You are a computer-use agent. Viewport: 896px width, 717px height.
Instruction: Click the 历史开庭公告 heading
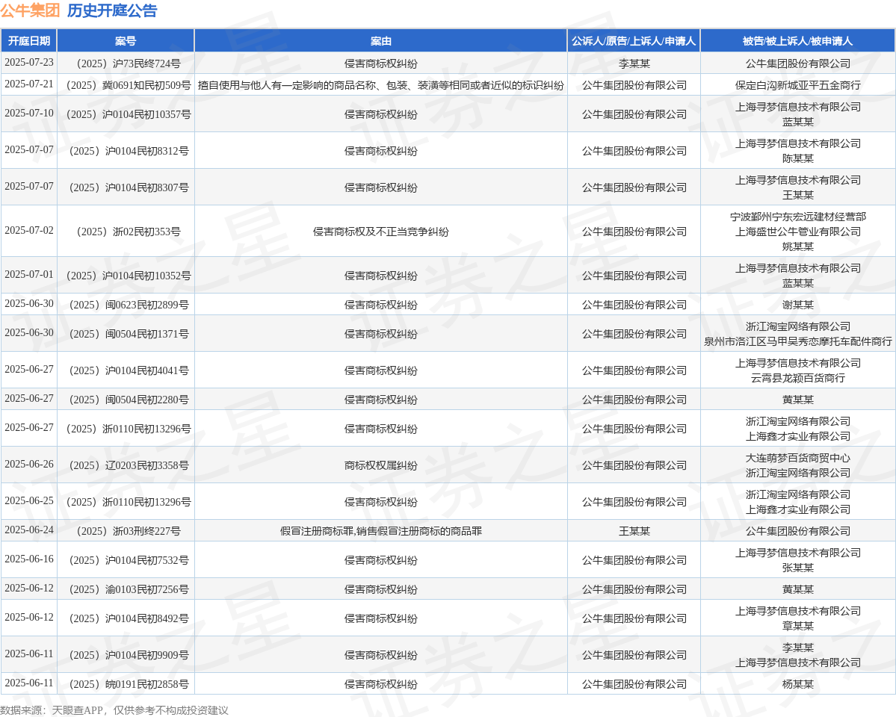112,11
